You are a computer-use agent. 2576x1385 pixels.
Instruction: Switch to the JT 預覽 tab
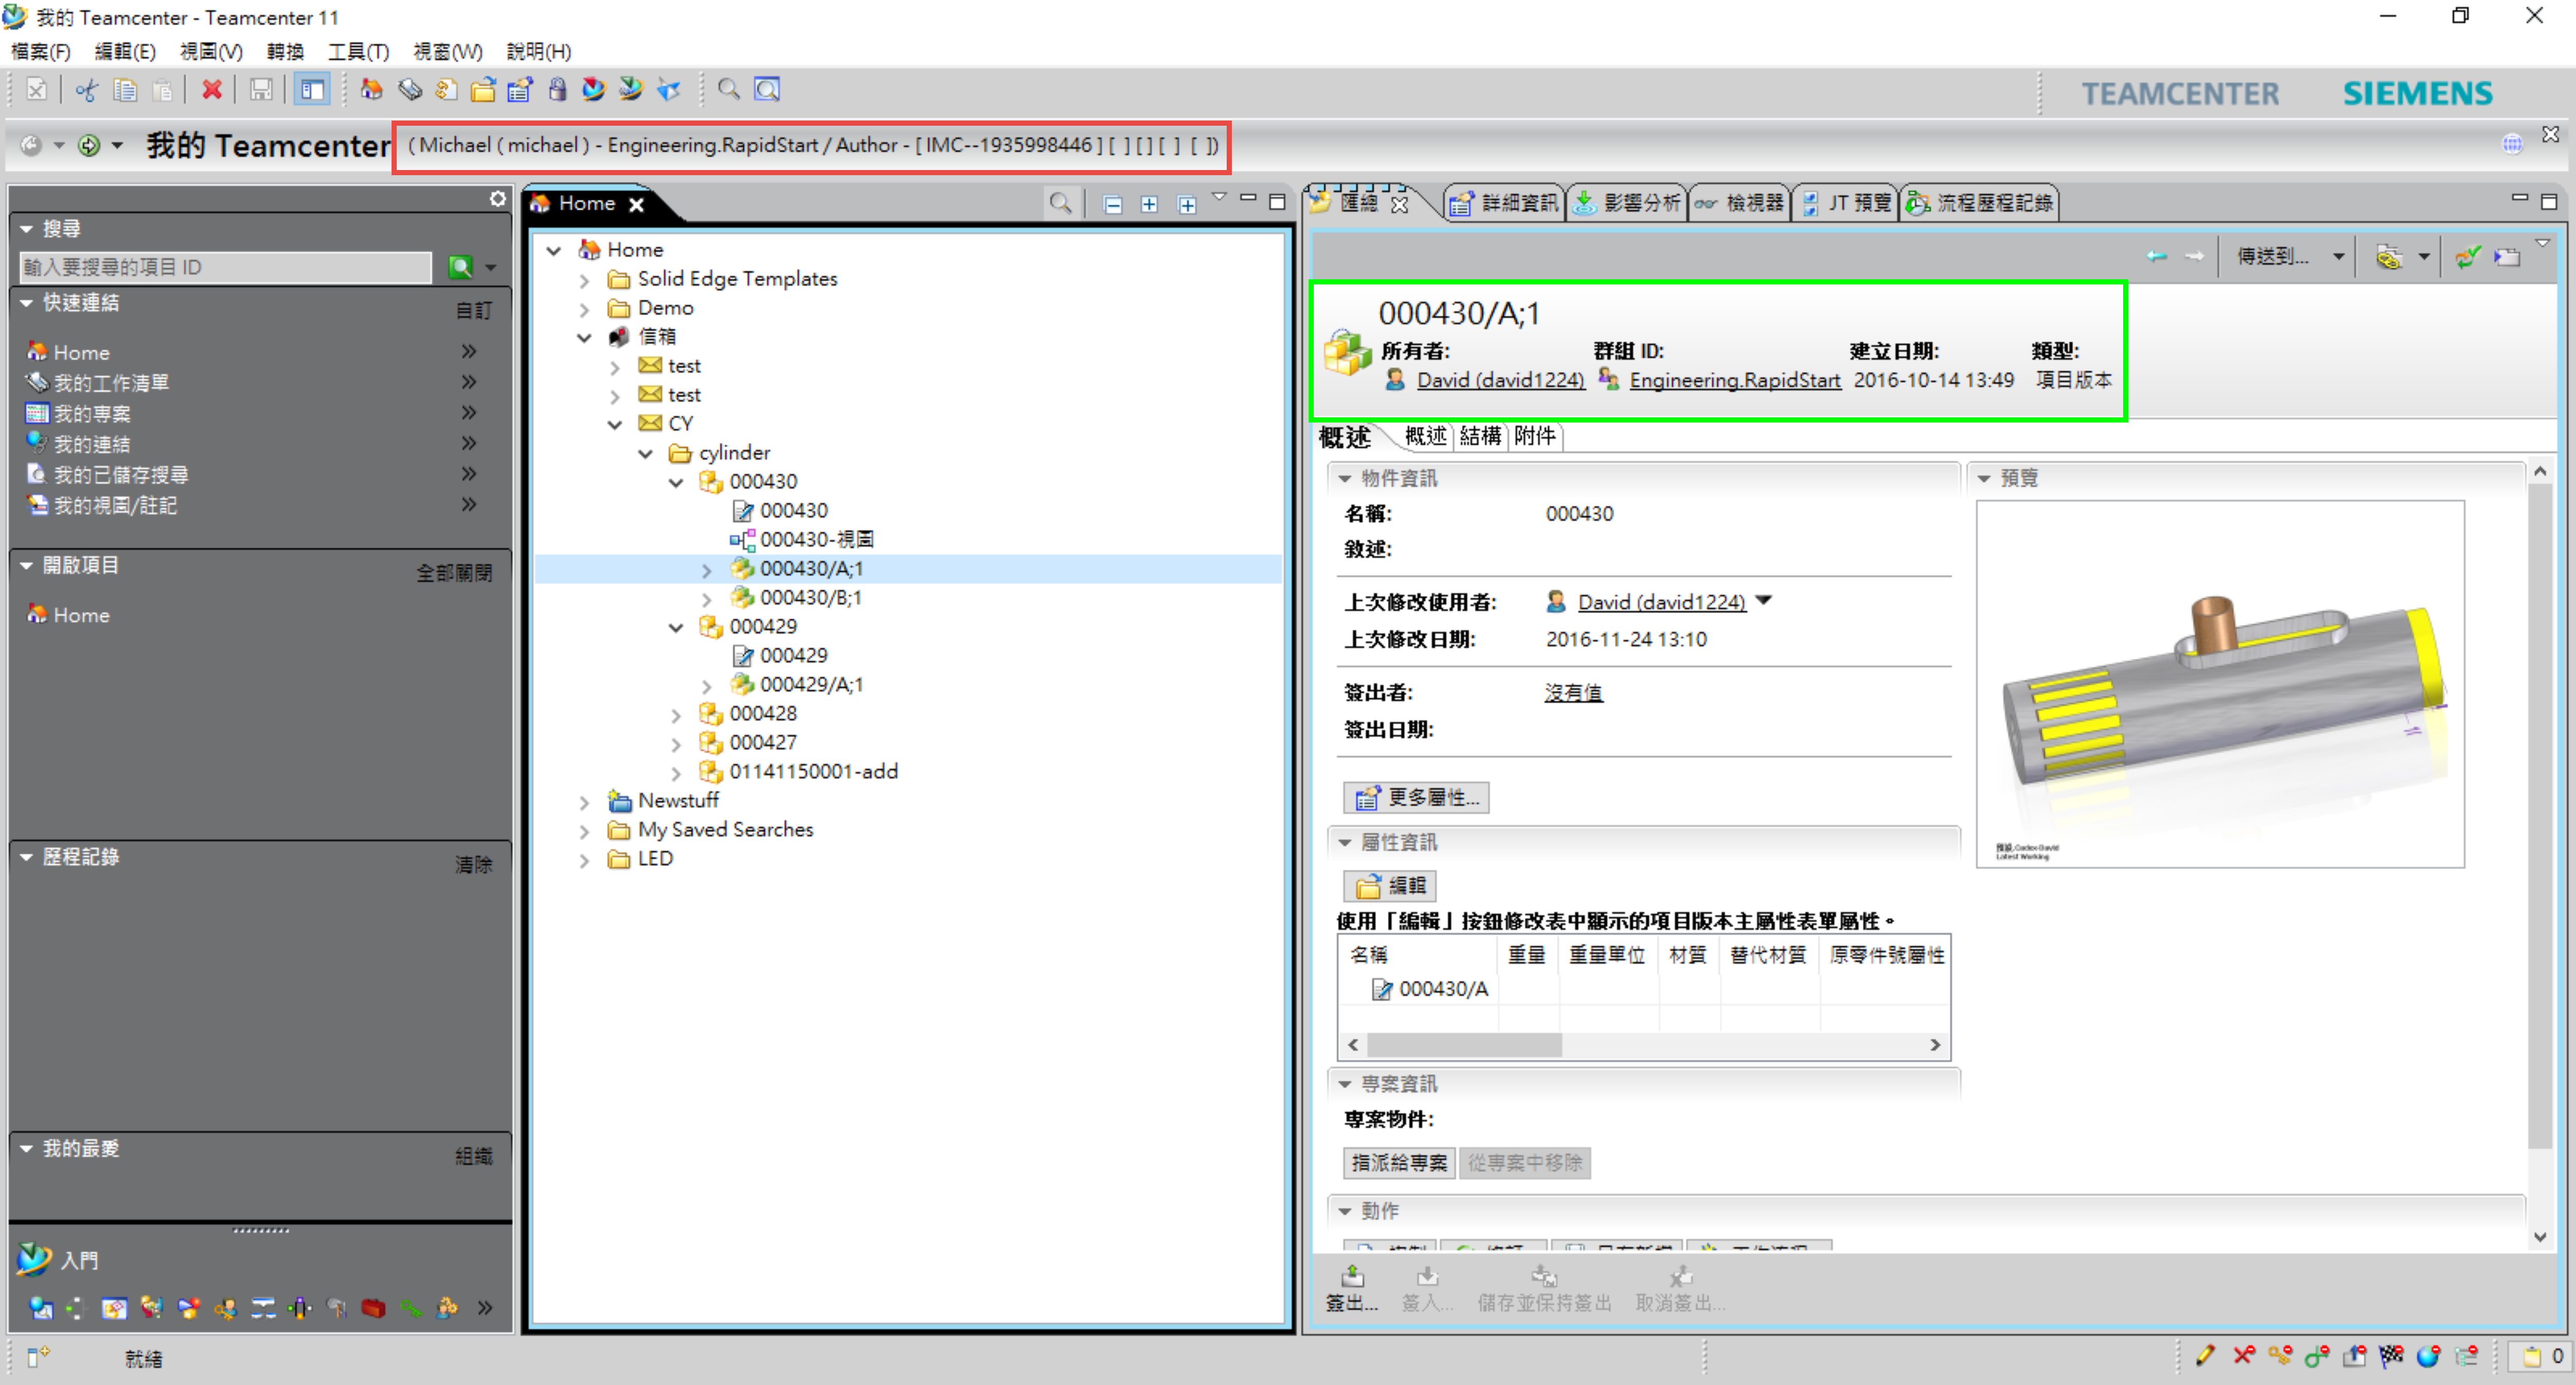click(1847, 203)
